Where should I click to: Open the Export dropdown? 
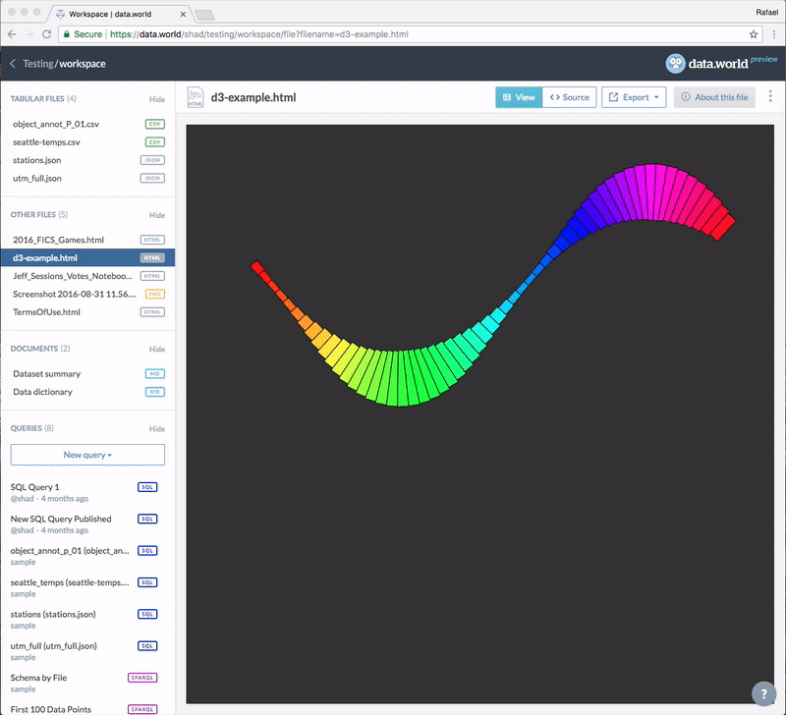pyautogui.click(x=634, y=97)
